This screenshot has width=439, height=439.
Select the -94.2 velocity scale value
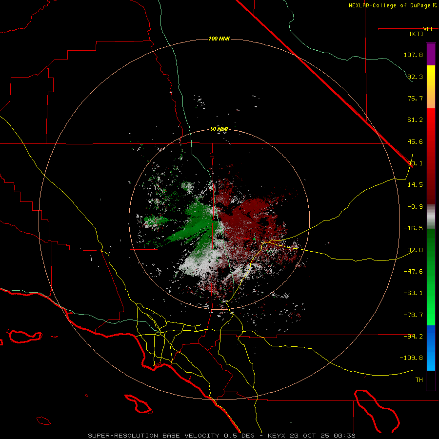(413, 336)
